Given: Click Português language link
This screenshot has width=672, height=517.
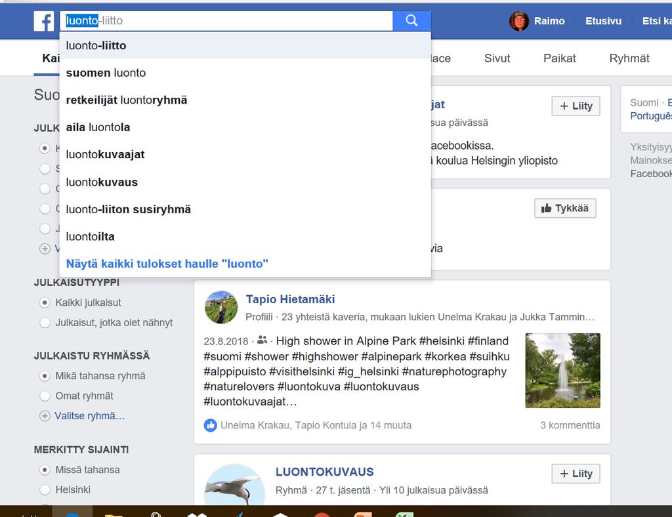Looking at the screenshot, I should (651, 116).
